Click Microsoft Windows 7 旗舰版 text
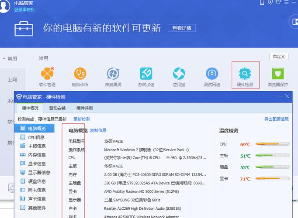 (x=146, y=150)
